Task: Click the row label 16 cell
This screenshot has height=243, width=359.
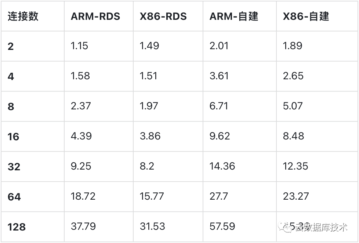Action: [14, 137]
